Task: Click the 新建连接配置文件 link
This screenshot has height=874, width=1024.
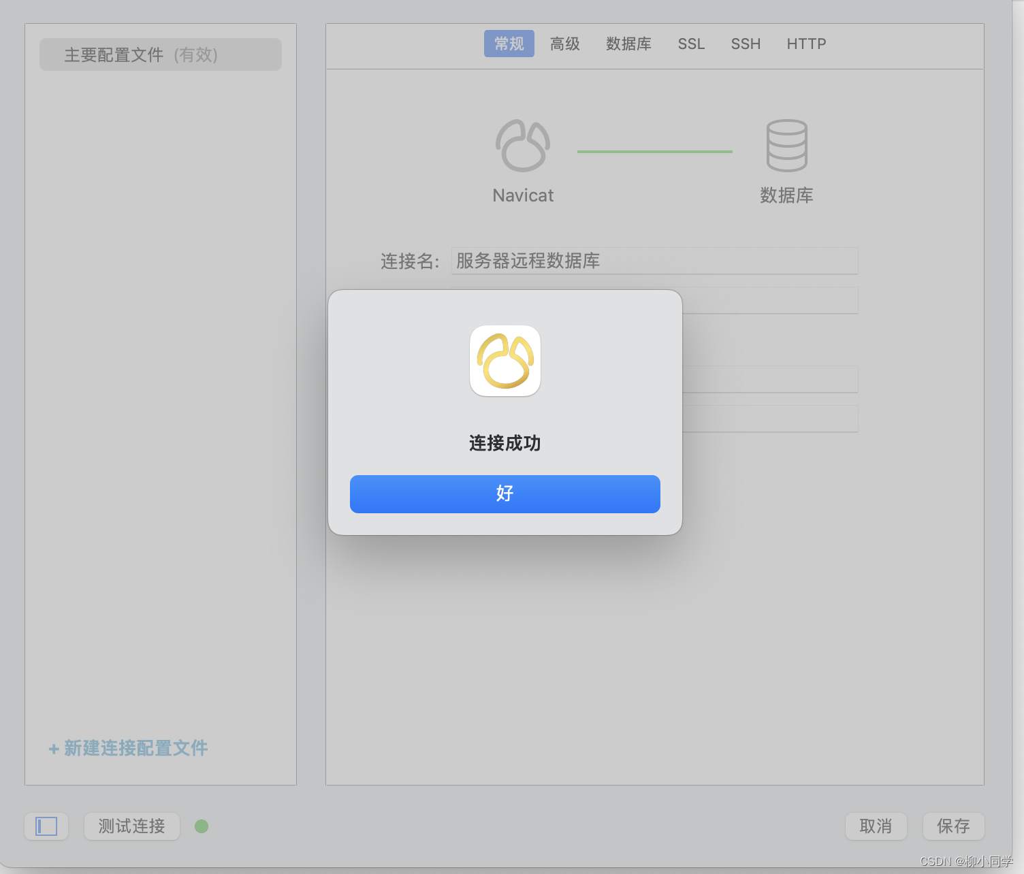Action: 128,748
